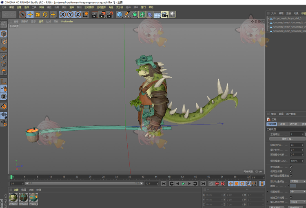Click the end frame 72 F field
Image resolution: width=306 pixels, height=208 pixels.
pyautogui.click(x=151, y=184)
